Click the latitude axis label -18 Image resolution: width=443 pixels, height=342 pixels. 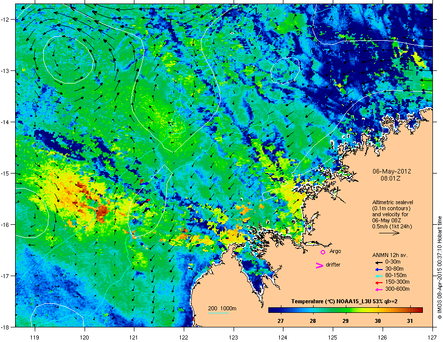pos(6,327)
